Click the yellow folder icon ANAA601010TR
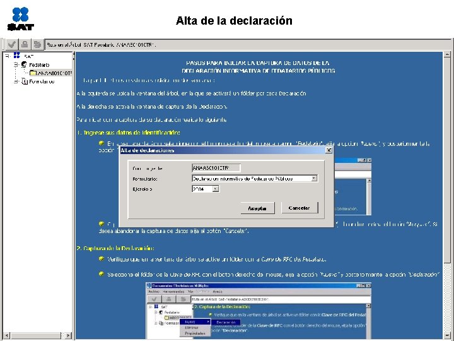Image resolution: width=454 pixels, height=341 pixels. tap(33, 73)
